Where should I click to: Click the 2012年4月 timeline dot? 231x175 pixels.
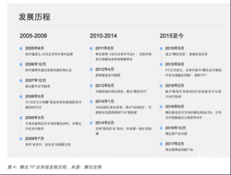[91, 70]
